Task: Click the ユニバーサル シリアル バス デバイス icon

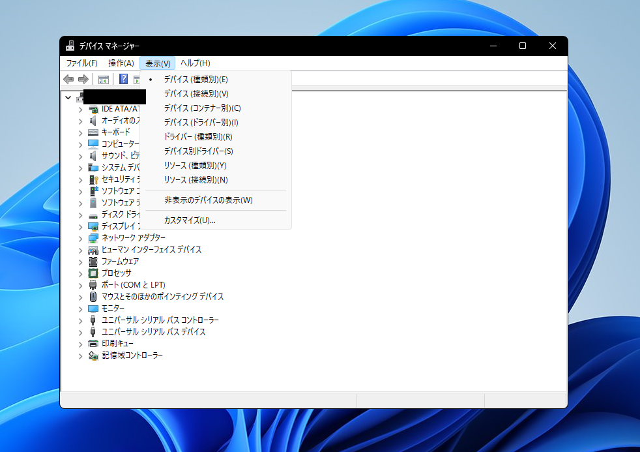Action: (93, 332)
